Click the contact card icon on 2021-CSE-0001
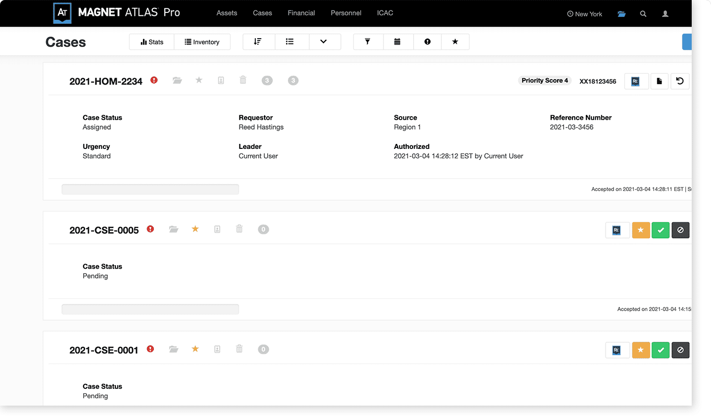 click(217, 349)
